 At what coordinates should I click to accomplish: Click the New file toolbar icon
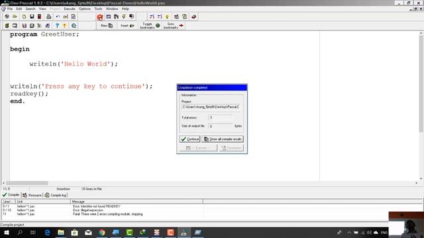(x=24, y=17)
